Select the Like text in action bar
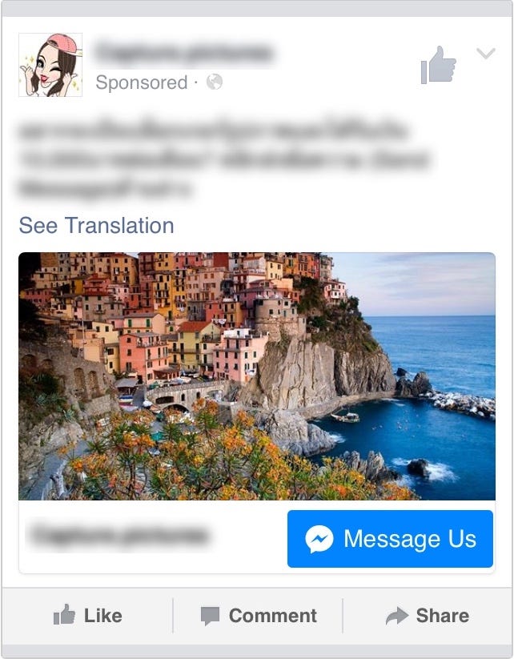This screenshot has width=514, height=659. [x=103, y=616]
